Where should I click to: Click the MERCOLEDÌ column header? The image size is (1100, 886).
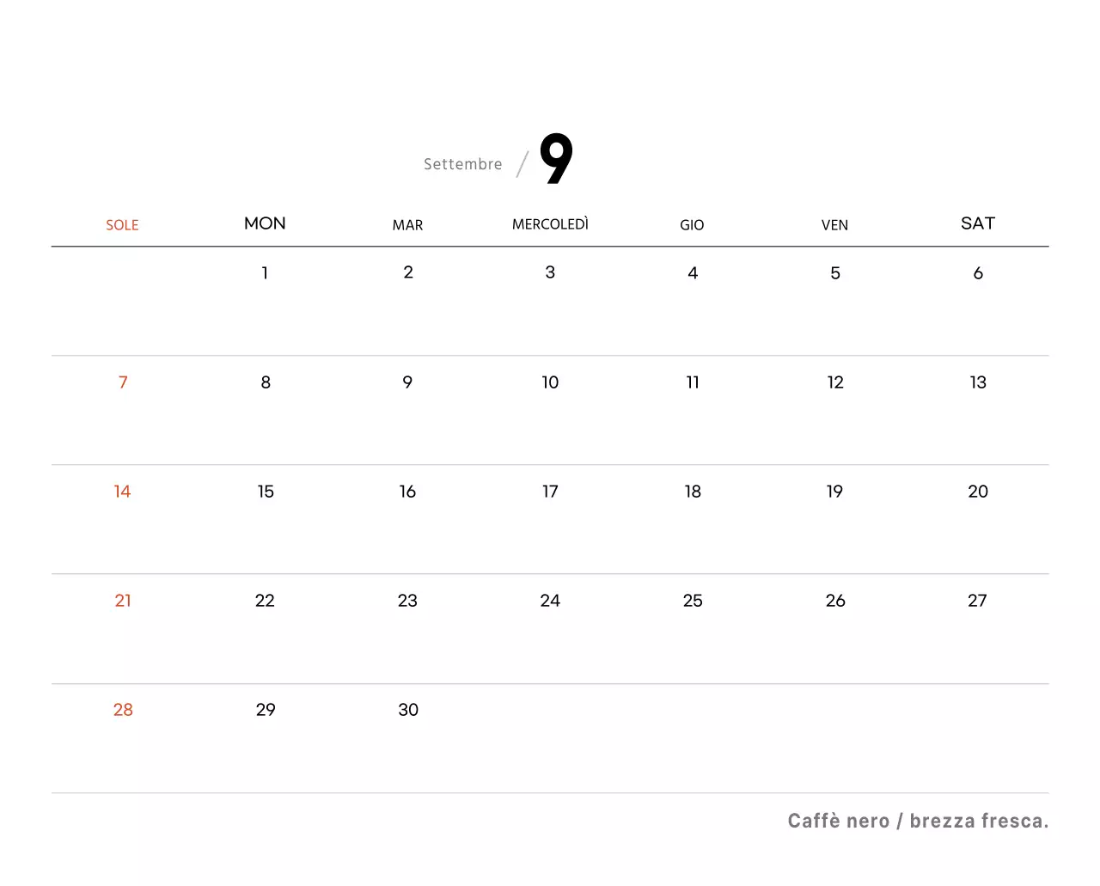pyautogui.click(x=550, y=224)
